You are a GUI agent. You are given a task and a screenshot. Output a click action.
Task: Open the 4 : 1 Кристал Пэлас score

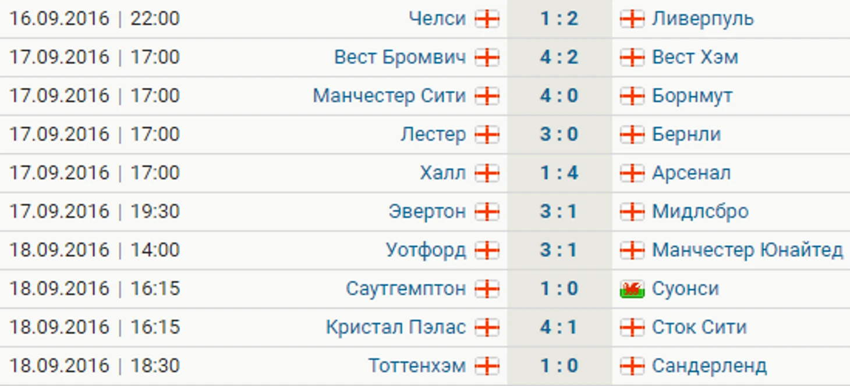[x=559, y=327]
